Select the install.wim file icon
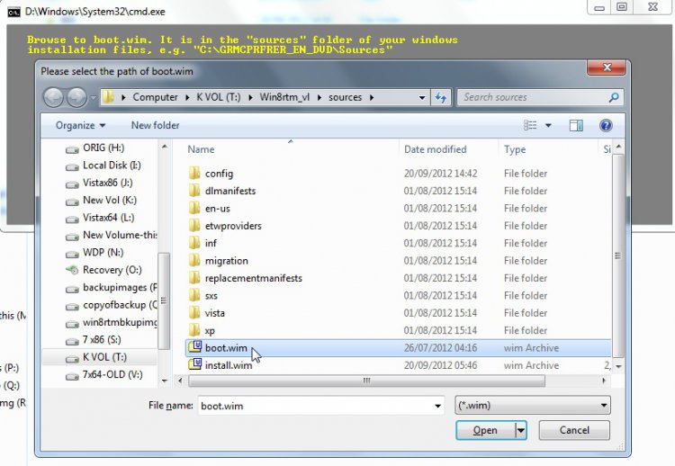Image resolution: width=675 pixels, height=466 pixels. click(x=195, y=365)
